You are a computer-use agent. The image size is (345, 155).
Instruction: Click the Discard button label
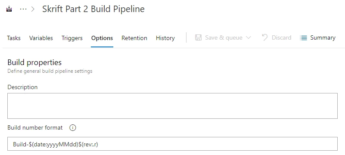[x=281, y=37]
